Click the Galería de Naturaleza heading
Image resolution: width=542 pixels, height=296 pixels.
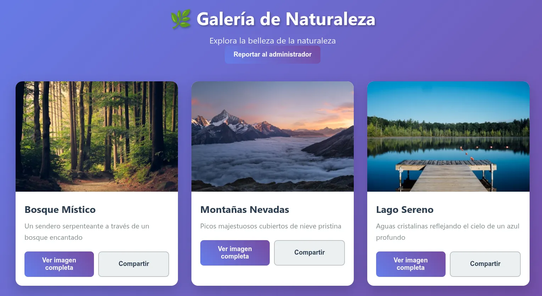[273, 19]
